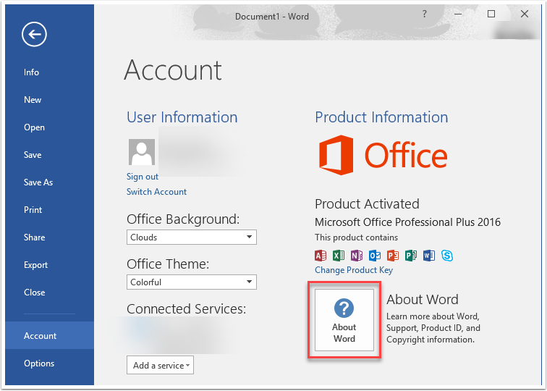Click the Connected Services label

[186, 309]
